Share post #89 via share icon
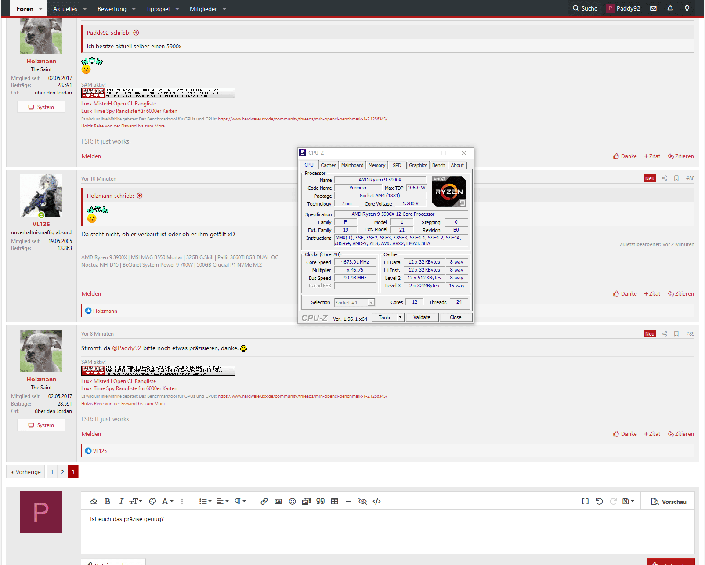Screen dimensions: 705x565 tap(665, 334)
